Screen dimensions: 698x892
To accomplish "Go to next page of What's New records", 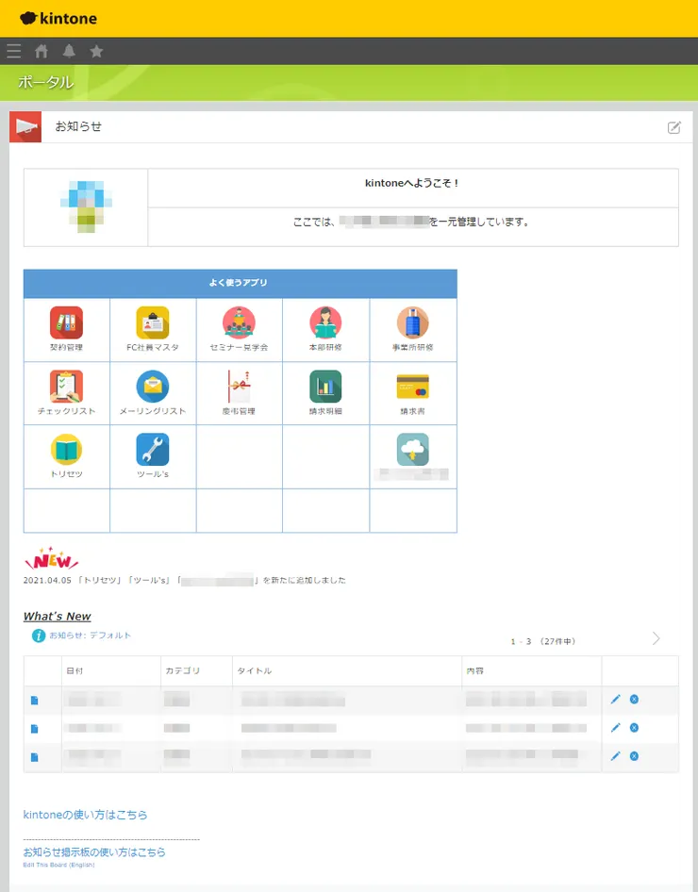I will pyautogui.click(x=656, y=639).
